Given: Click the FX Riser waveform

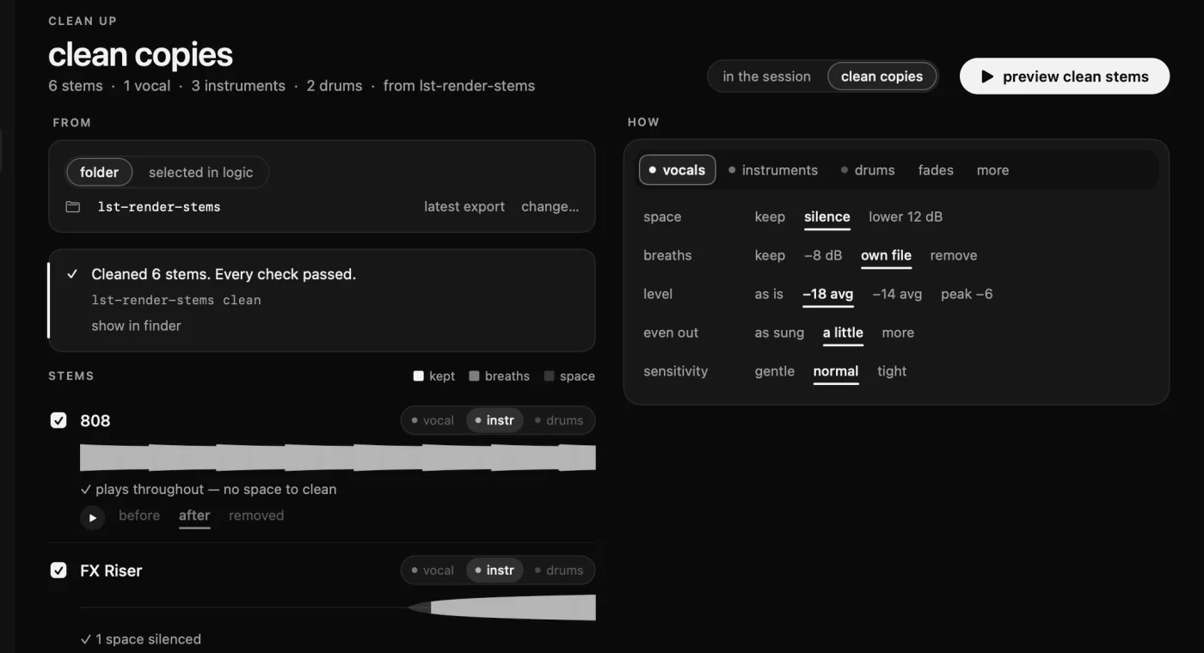Looking at the screenshot, I should click(338, 607).
